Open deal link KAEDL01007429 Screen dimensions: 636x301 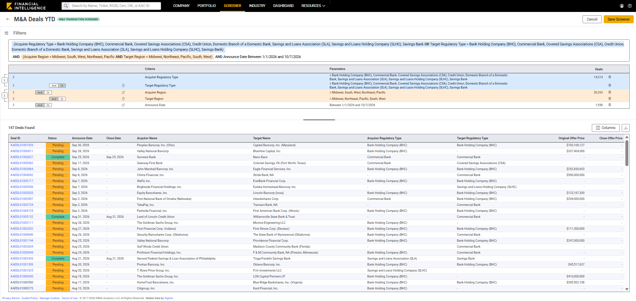tap(22, 145)
